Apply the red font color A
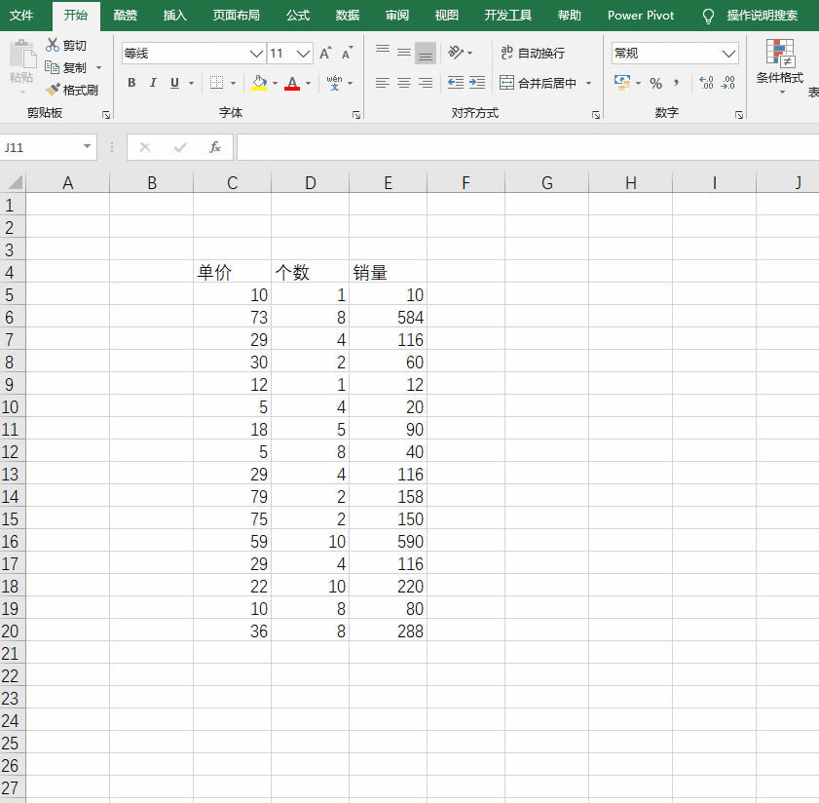The height and width of the screenshot is (803, 819). click(292, 83)
